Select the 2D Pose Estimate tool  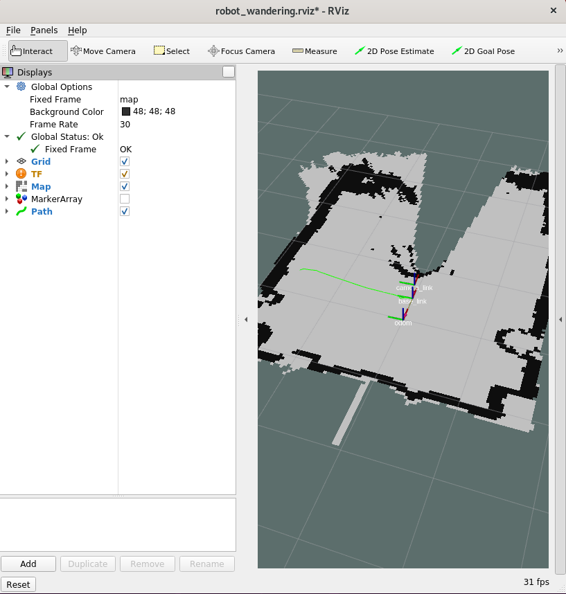tap(394, 51)
